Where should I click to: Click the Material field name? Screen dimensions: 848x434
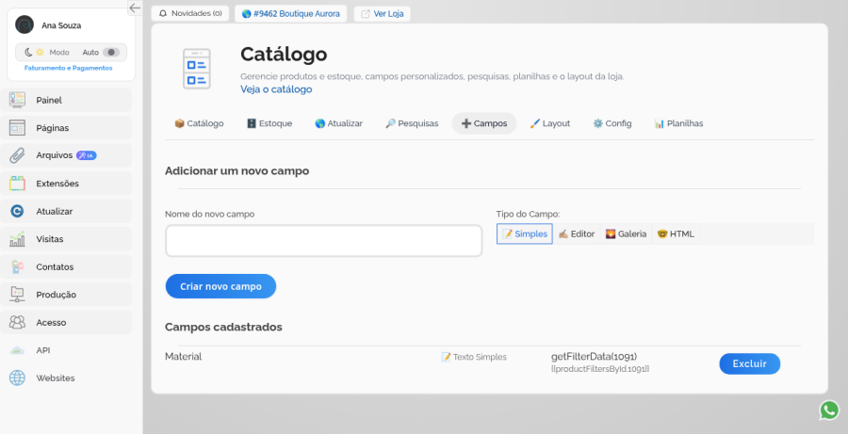coord(184,357)
